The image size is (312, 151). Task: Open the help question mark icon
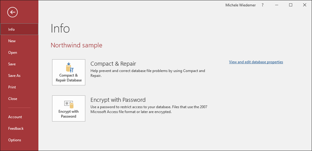point(263,5)
